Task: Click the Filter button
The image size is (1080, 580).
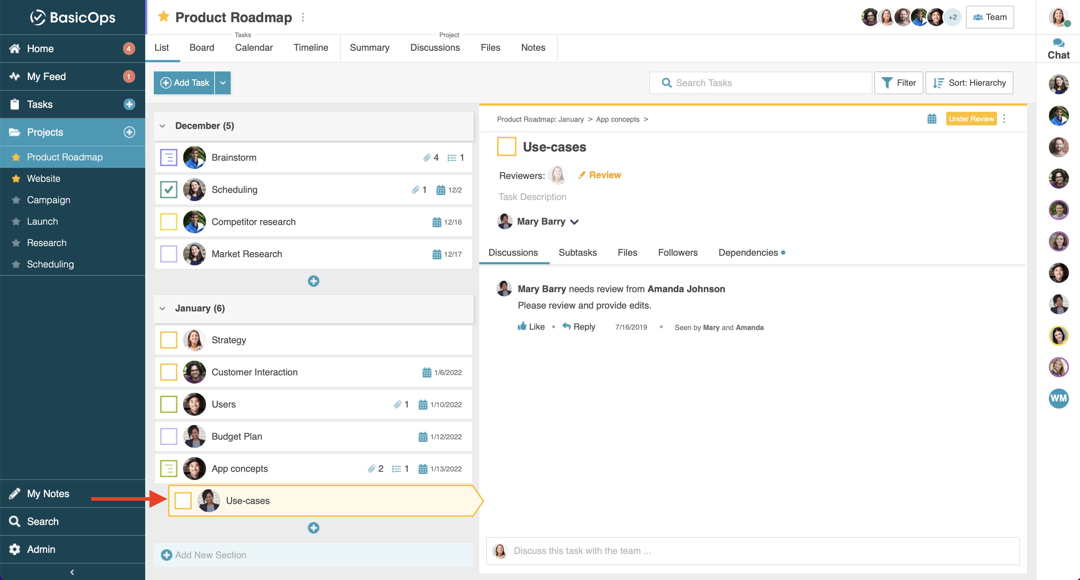Action: pyautogui.click(x=898, y=83)
